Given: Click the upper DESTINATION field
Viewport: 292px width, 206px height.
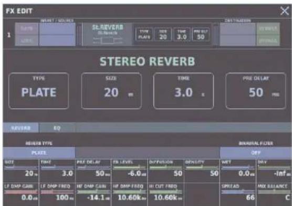Looking at the screenshot, I should (238, 28).
